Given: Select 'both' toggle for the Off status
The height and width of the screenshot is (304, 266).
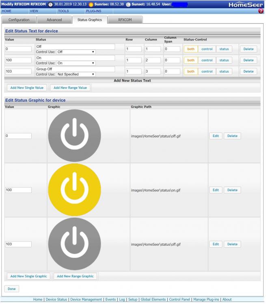Looking at the screenshot, I should tap(191, 49).
